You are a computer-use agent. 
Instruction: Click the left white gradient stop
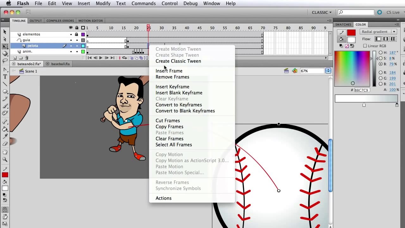pyautogui.click(x=364, y=105)
